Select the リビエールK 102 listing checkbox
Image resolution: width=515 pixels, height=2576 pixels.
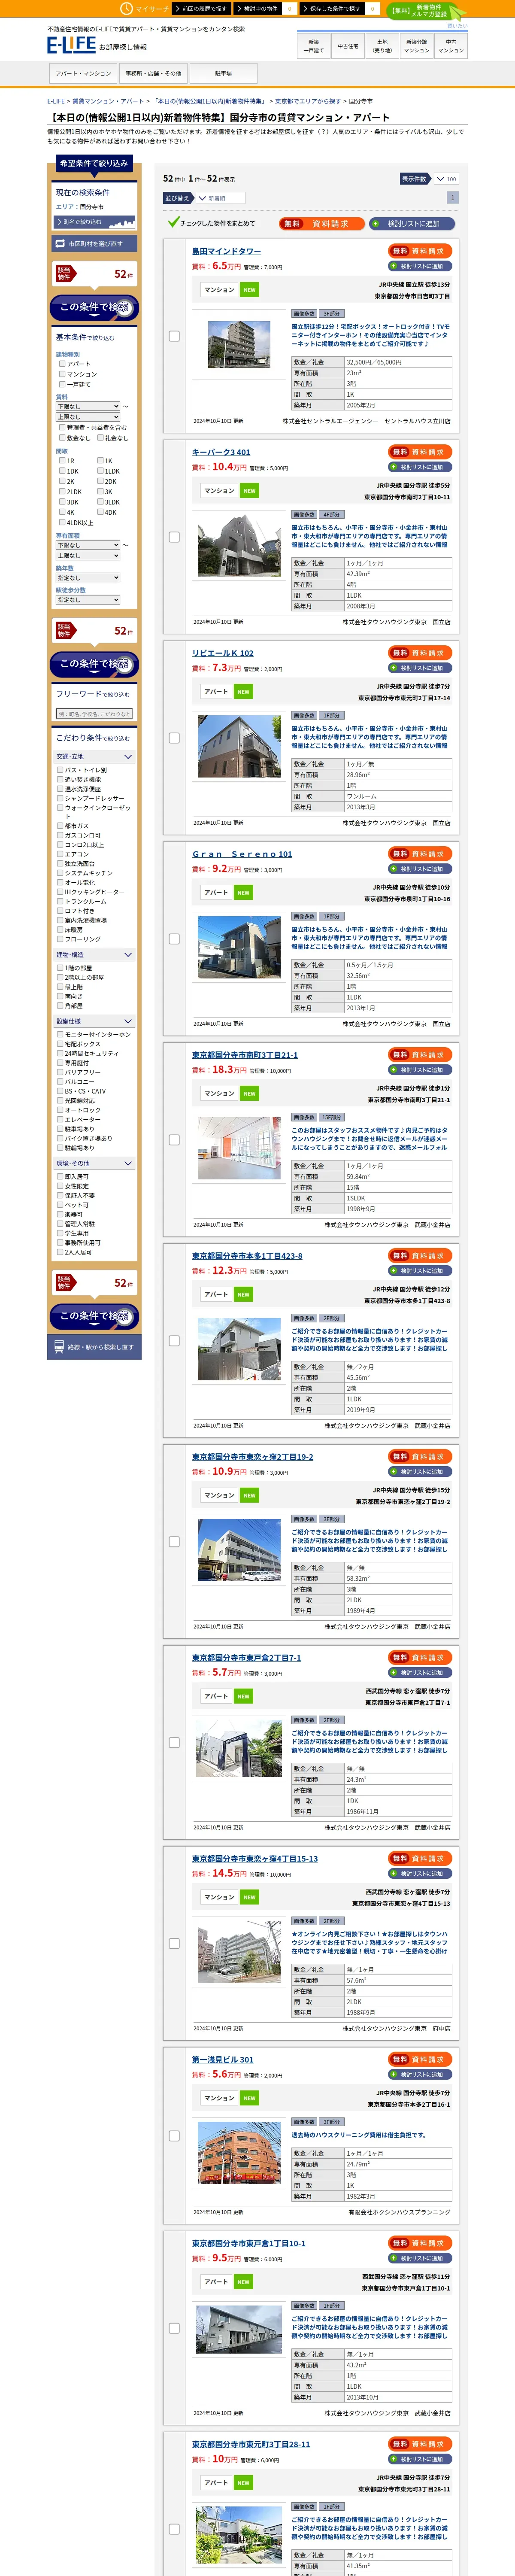pyautogui.click(x=174, y=738)
